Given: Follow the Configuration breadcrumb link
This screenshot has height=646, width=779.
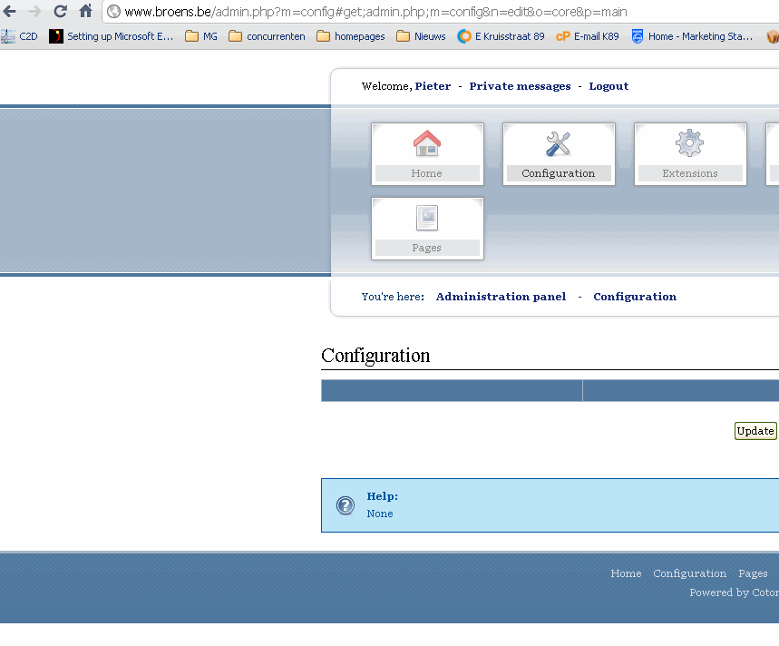Looking at the screenshot, I should 635,297.
